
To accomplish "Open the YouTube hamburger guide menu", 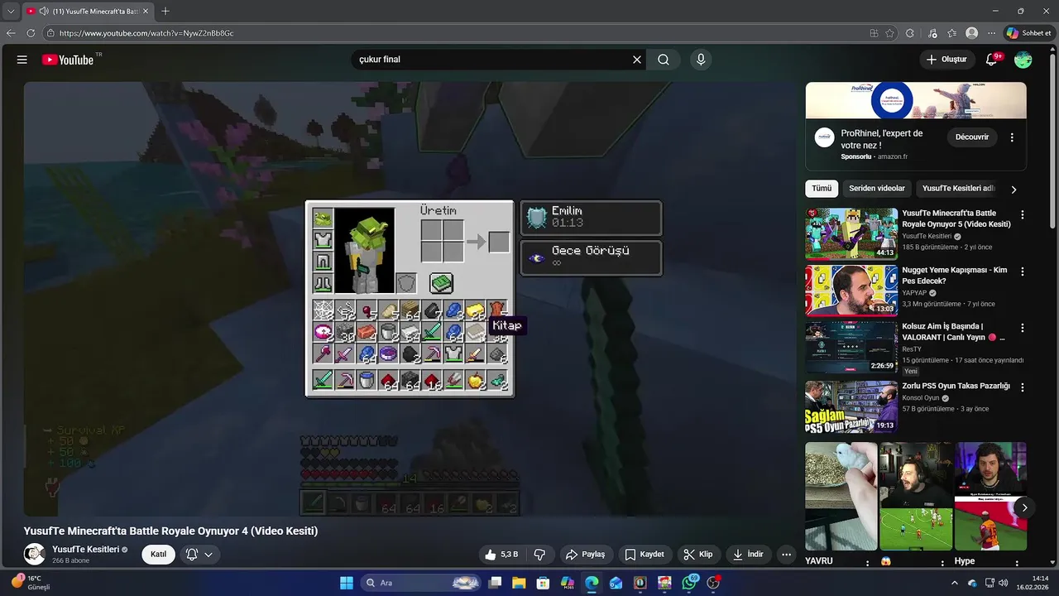I will [22, 60].
